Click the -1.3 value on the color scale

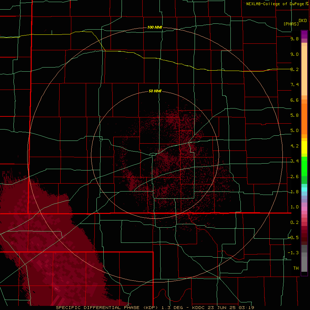pos(293,253)
